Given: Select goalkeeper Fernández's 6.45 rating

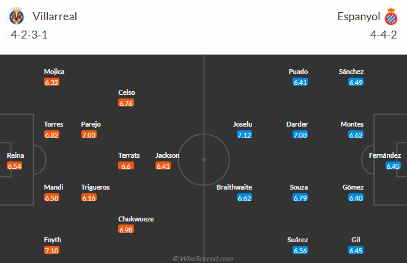Looking at the screenshot, I should pos(393,166).
